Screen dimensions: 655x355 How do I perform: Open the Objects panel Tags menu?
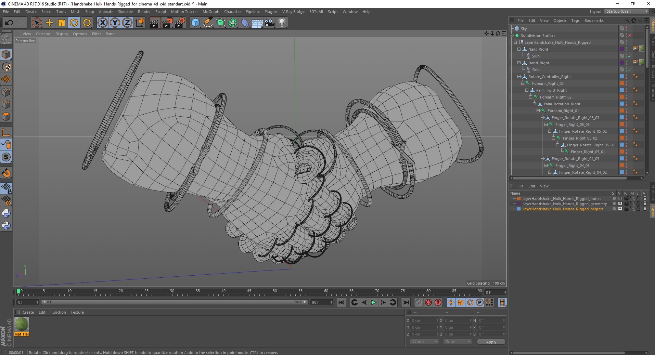point(575,21)
